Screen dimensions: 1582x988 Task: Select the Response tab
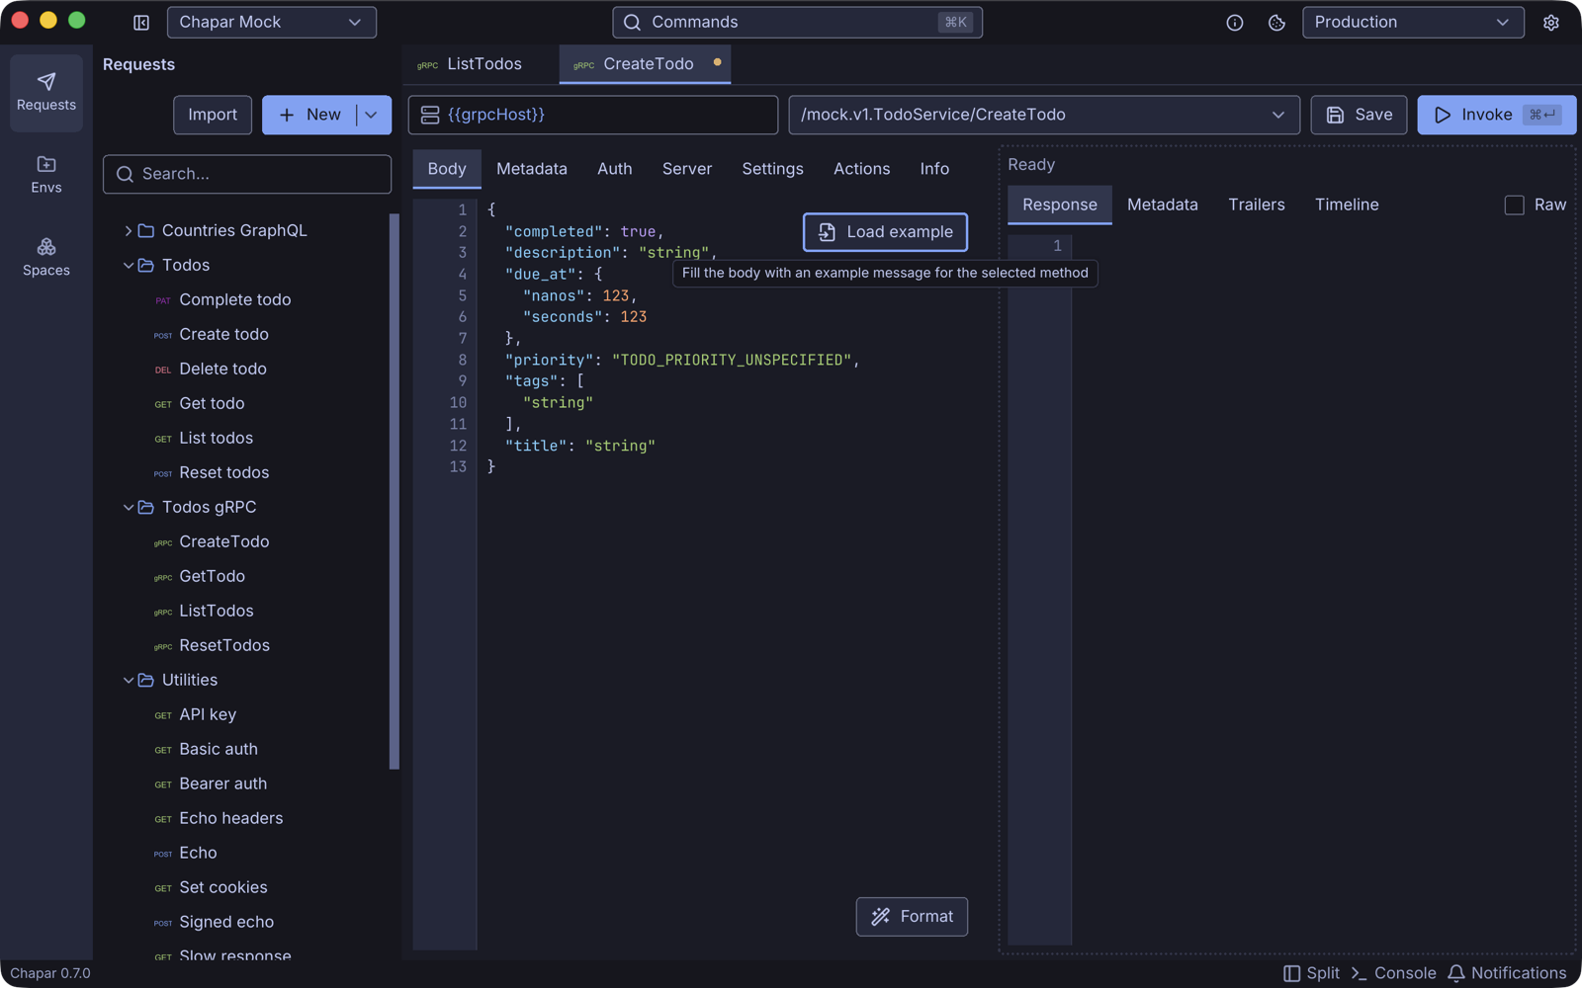point(1060,205)
